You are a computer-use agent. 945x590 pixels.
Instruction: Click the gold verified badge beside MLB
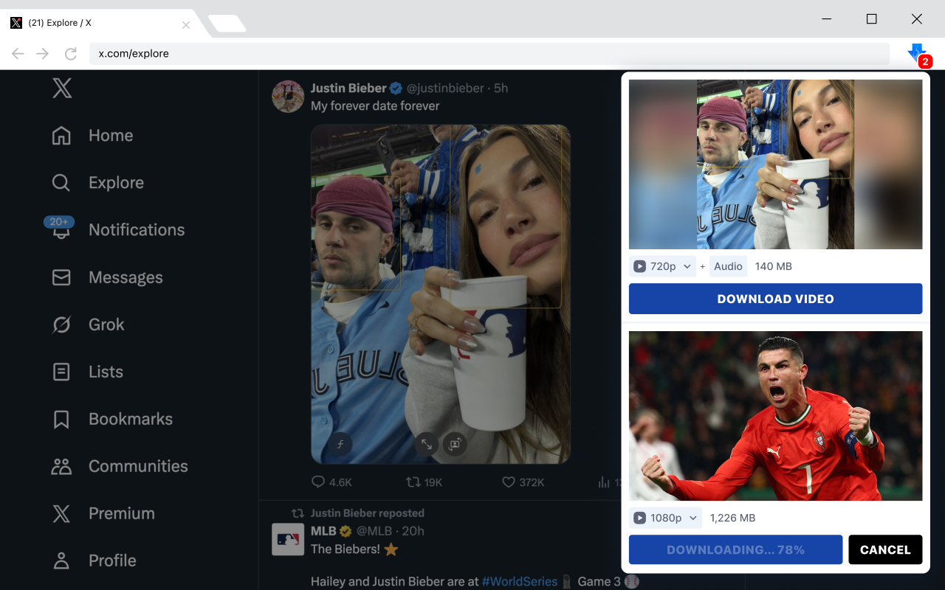346,531
